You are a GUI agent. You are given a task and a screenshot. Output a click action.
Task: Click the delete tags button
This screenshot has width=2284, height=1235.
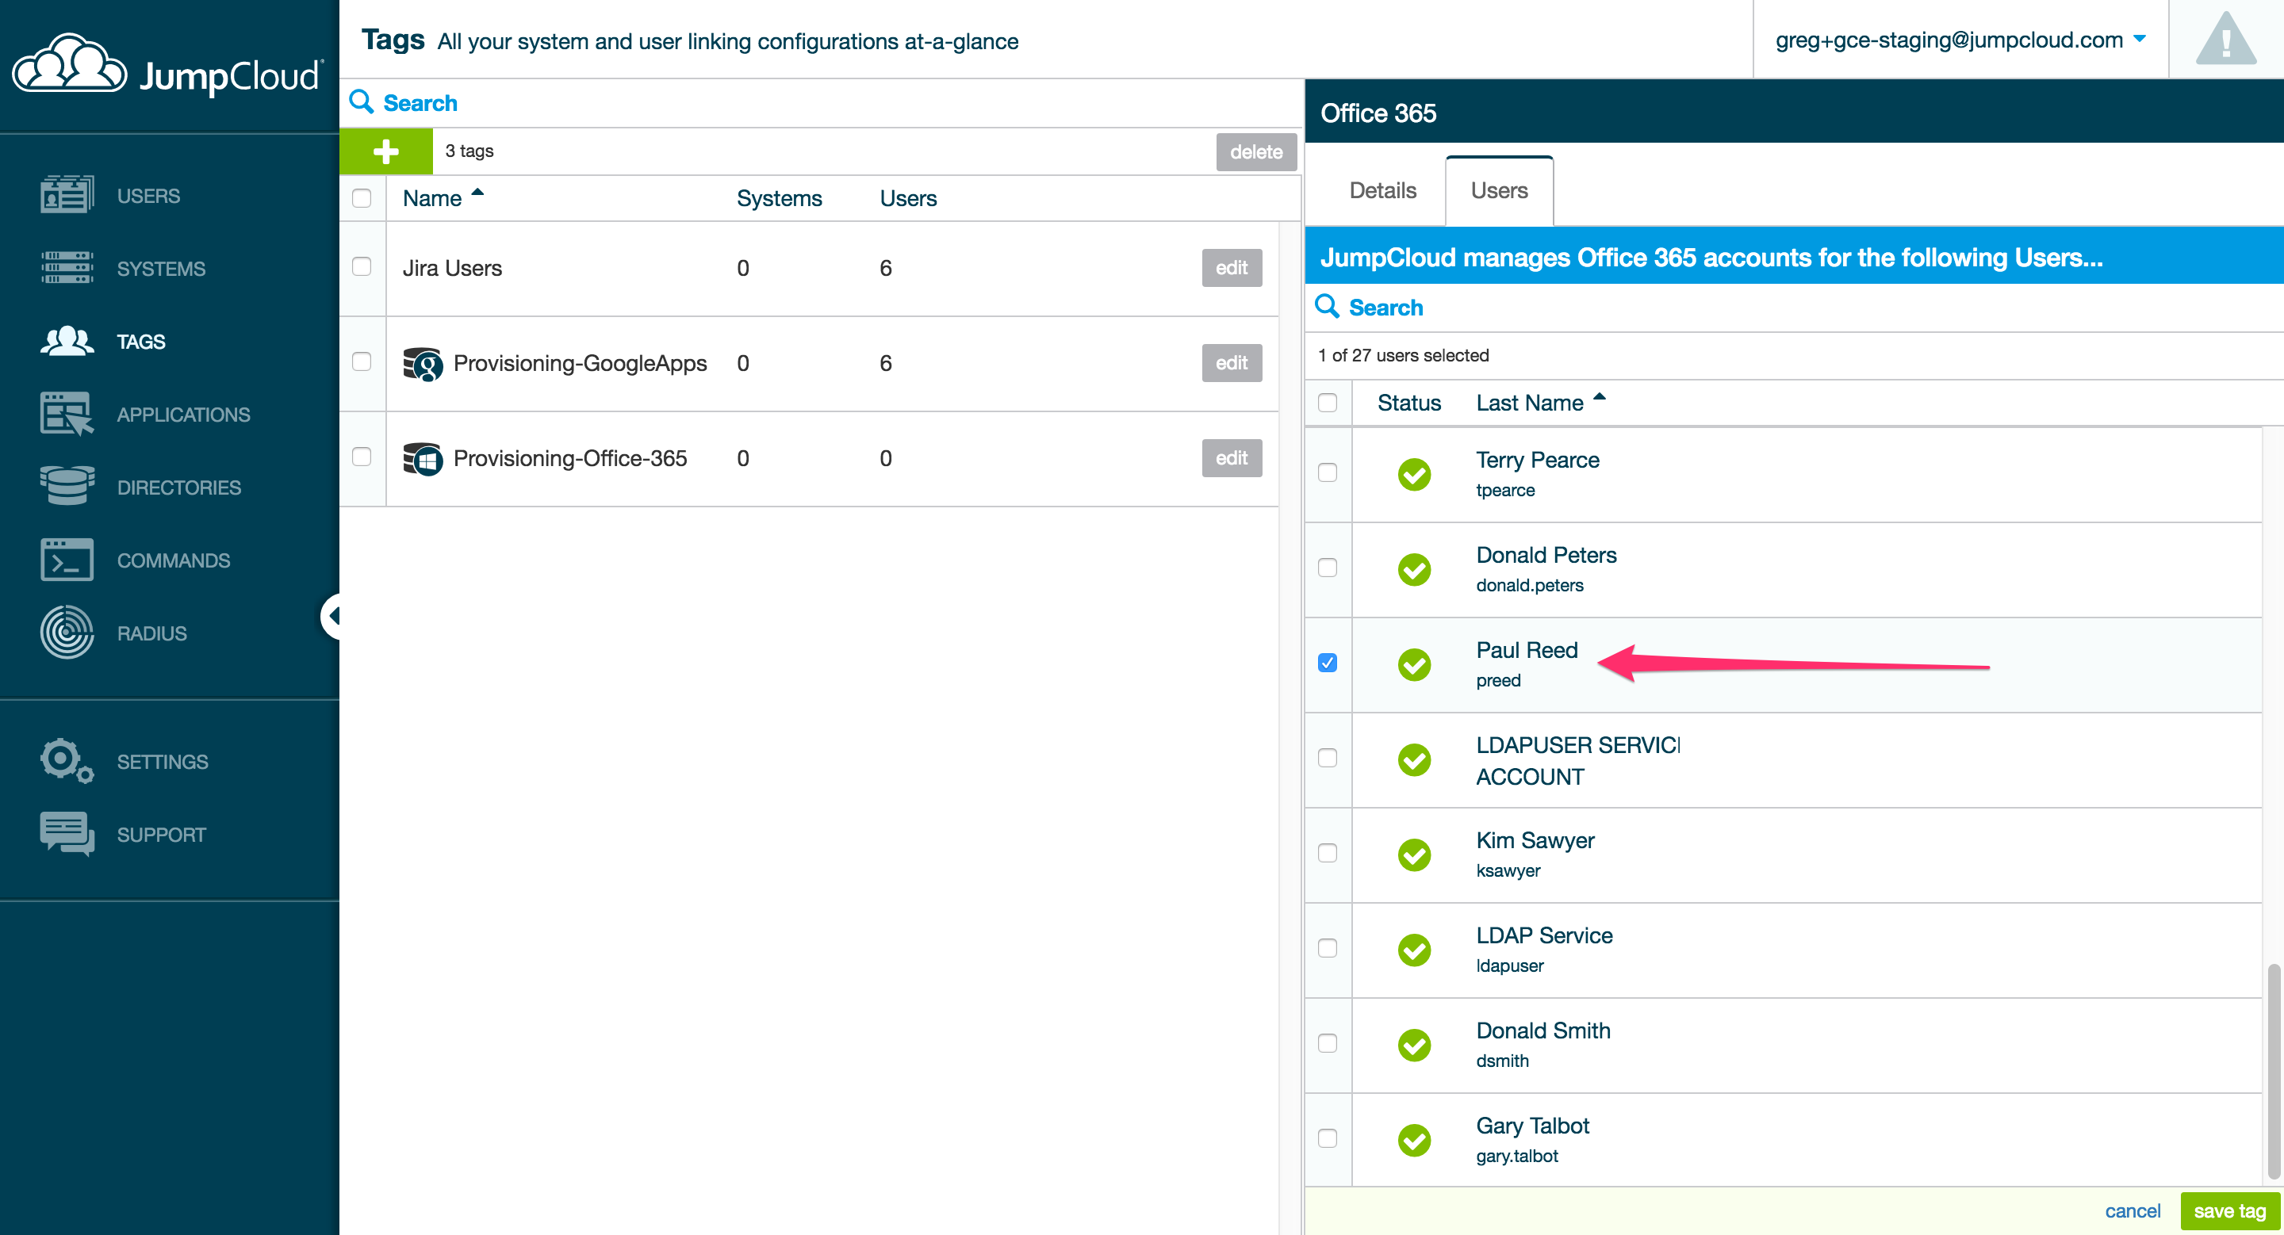(1255, 151)
